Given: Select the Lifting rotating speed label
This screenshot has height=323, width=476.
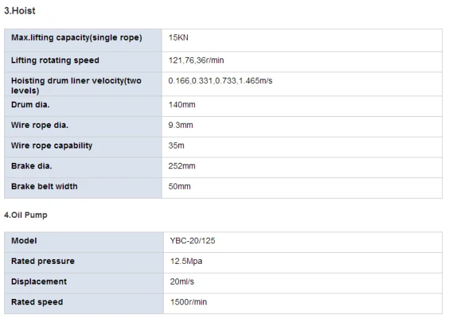Looking at the screenshot, I should (x=55, y=60).
